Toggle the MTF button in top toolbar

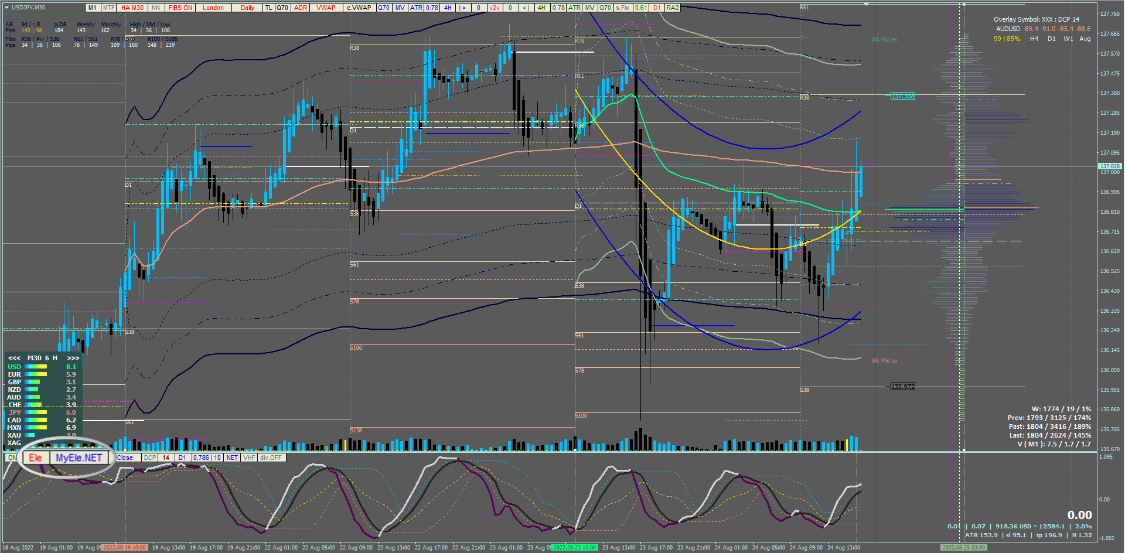[109, 8]
